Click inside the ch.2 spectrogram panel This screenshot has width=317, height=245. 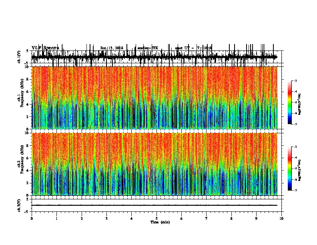click(154, 164)
